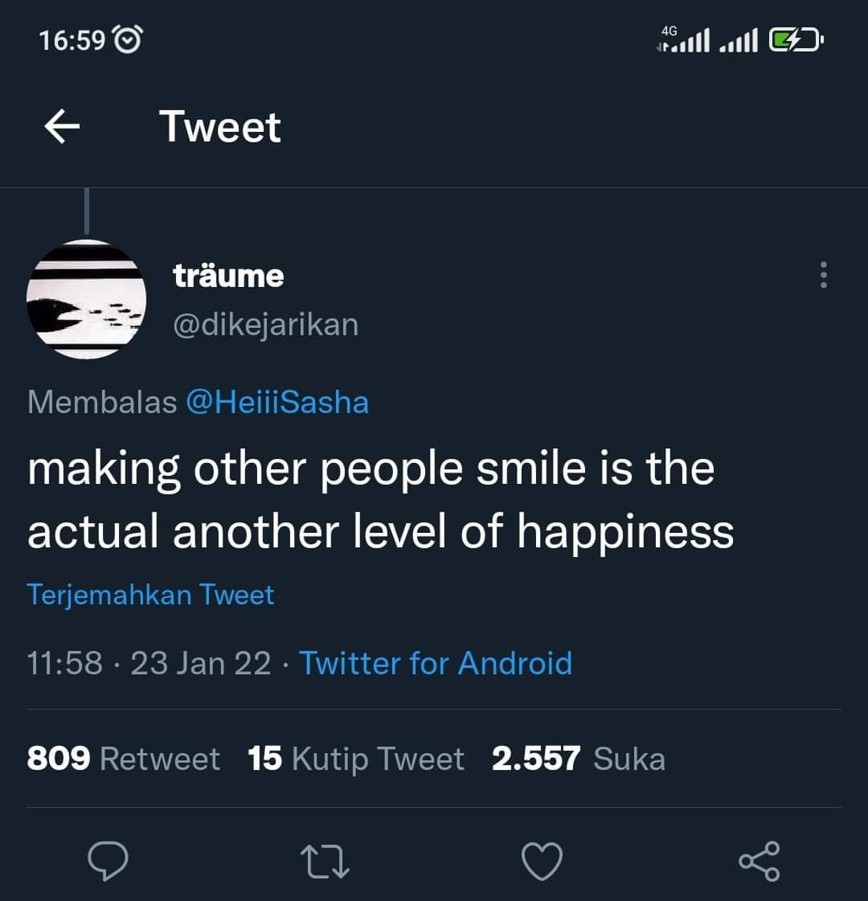The width and height of the screenshot is (868, 901).
Task: Tap the back arrow icon
Action: 62,126
